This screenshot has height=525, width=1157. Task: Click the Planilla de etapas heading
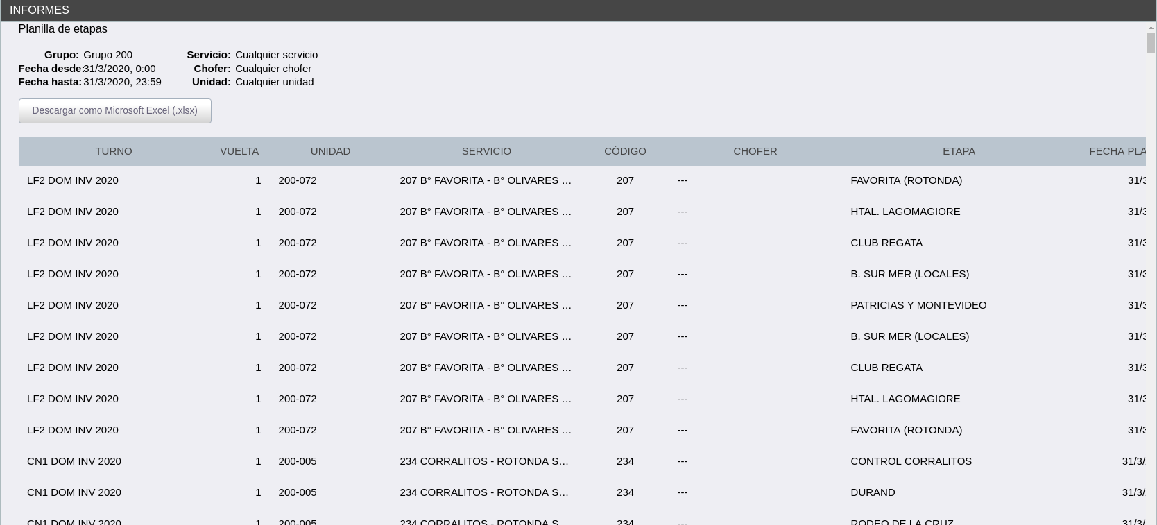pyautogui.click(x=62, y=29)
